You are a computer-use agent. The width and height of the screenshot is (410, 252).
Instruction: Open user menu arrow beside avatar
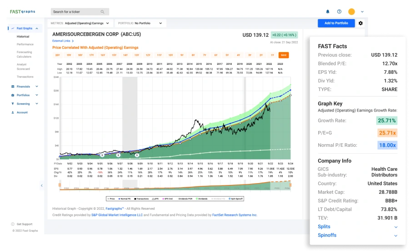(x=362, y=12)
